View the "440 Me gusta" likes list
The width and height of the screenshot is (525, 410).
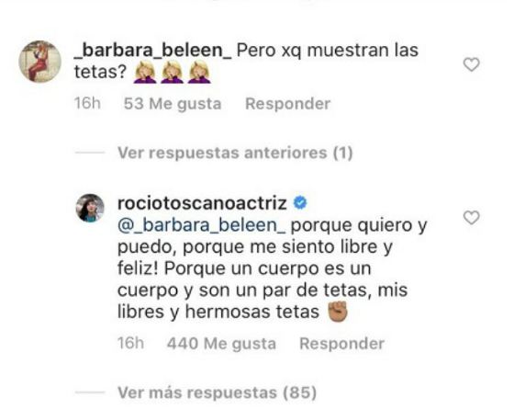coord(221,344)
